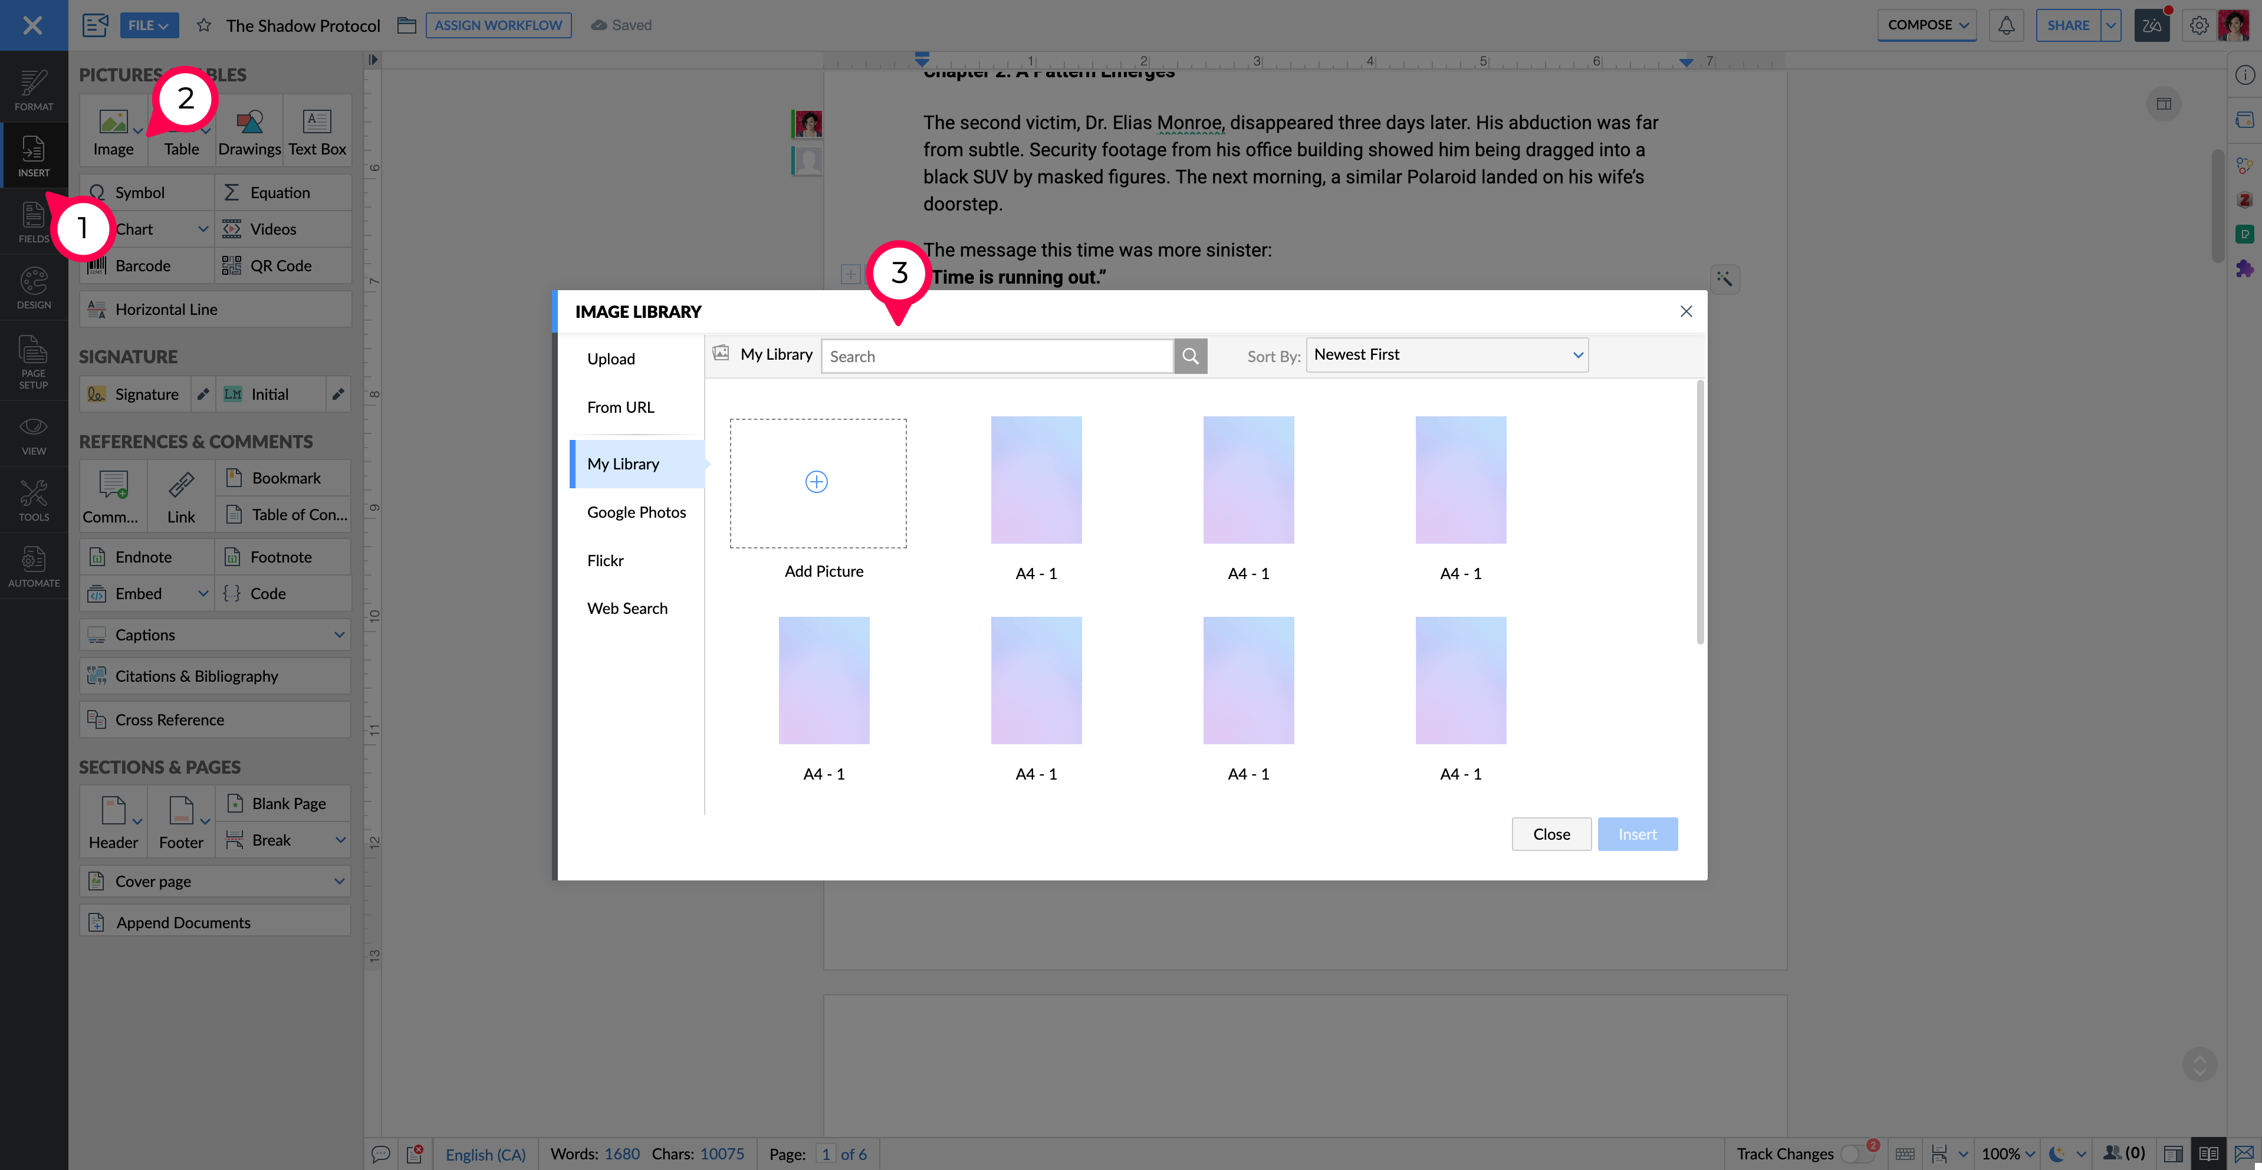
Task: Click the Close button in the dialog
Action: [1551, 834]
